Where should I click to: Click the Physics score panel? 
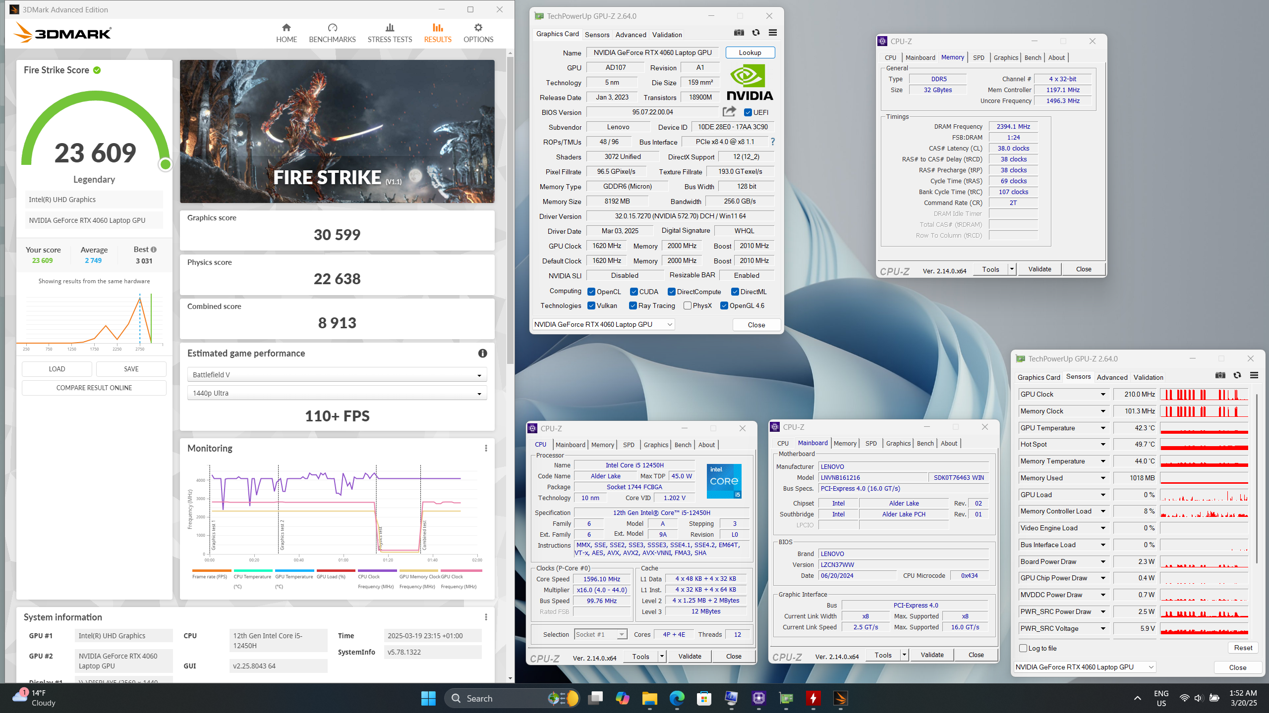click(x=337, y=275)
